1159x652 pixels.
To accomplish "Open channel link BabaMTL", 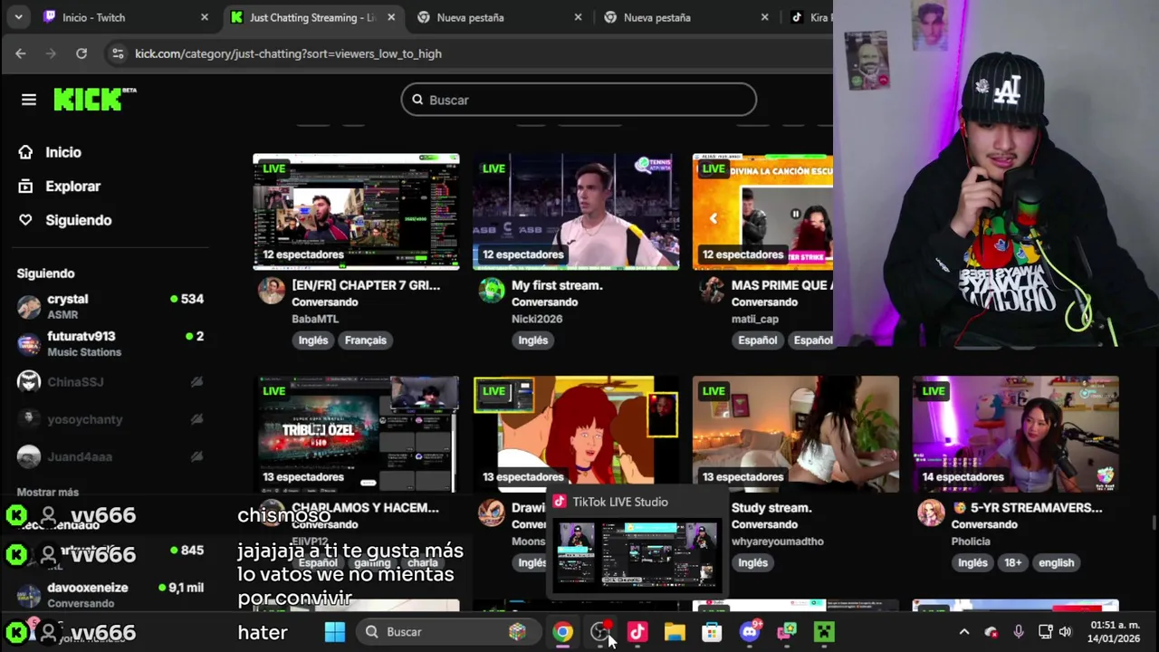I will tap(315, 319).
